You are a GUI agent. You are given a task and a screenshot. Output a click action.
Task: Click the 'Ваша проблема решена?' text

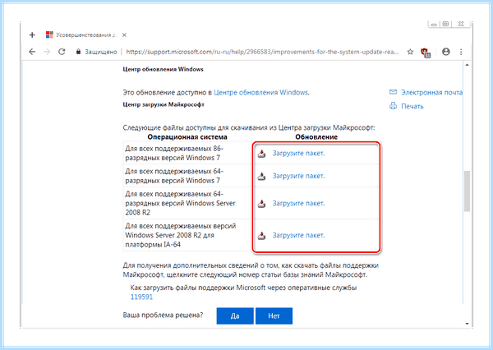(163, 315)
